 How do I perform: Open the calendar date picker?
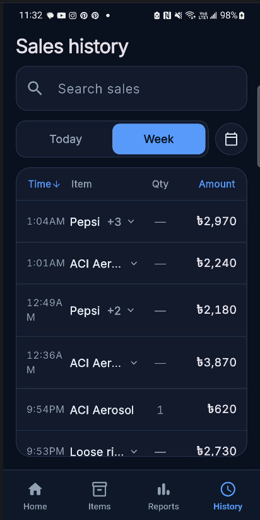point(231,139)
